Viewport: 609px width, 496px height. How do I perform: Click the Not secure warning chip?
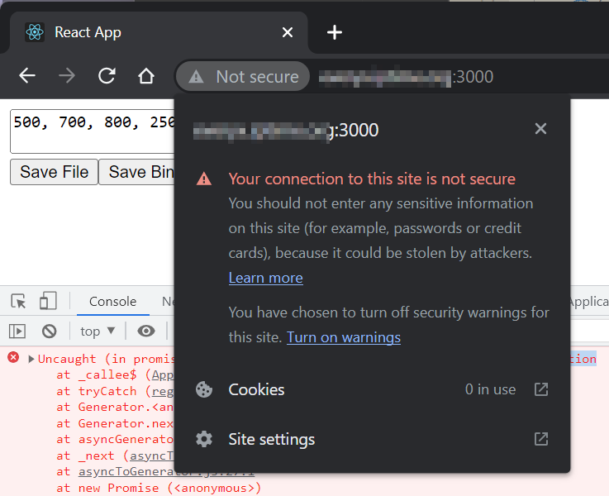coord(243,77)
